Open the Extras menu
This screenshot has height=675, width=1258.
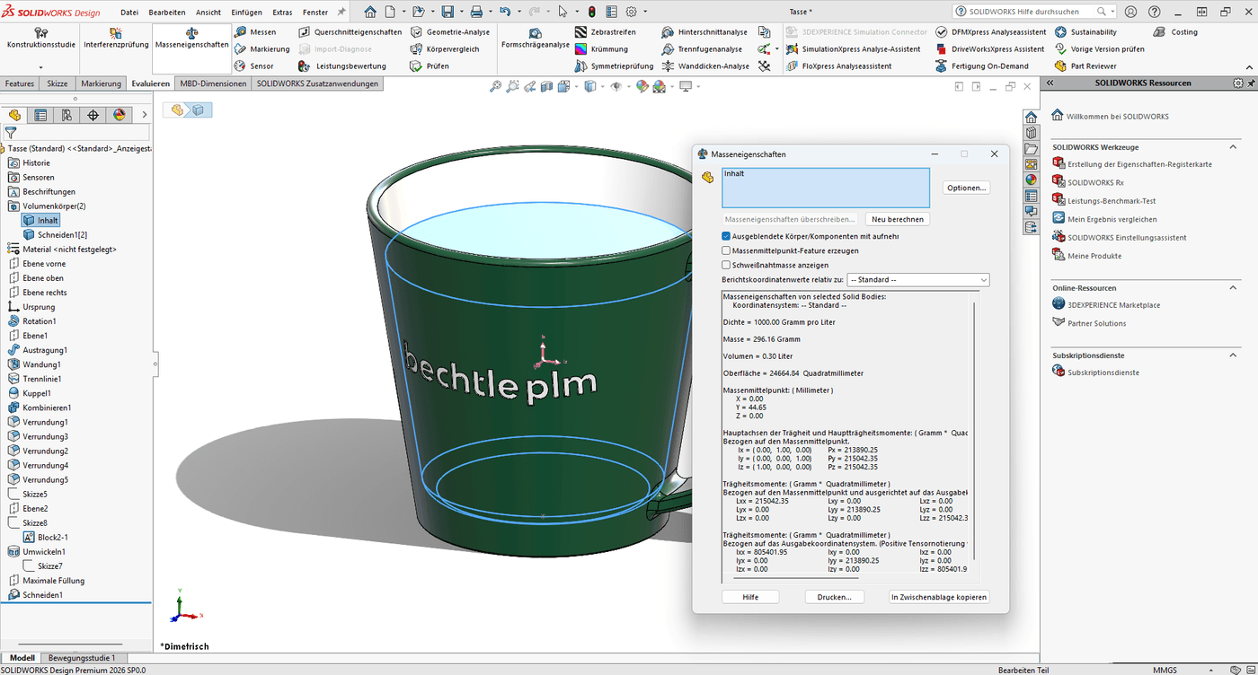[x=280, y=13]
